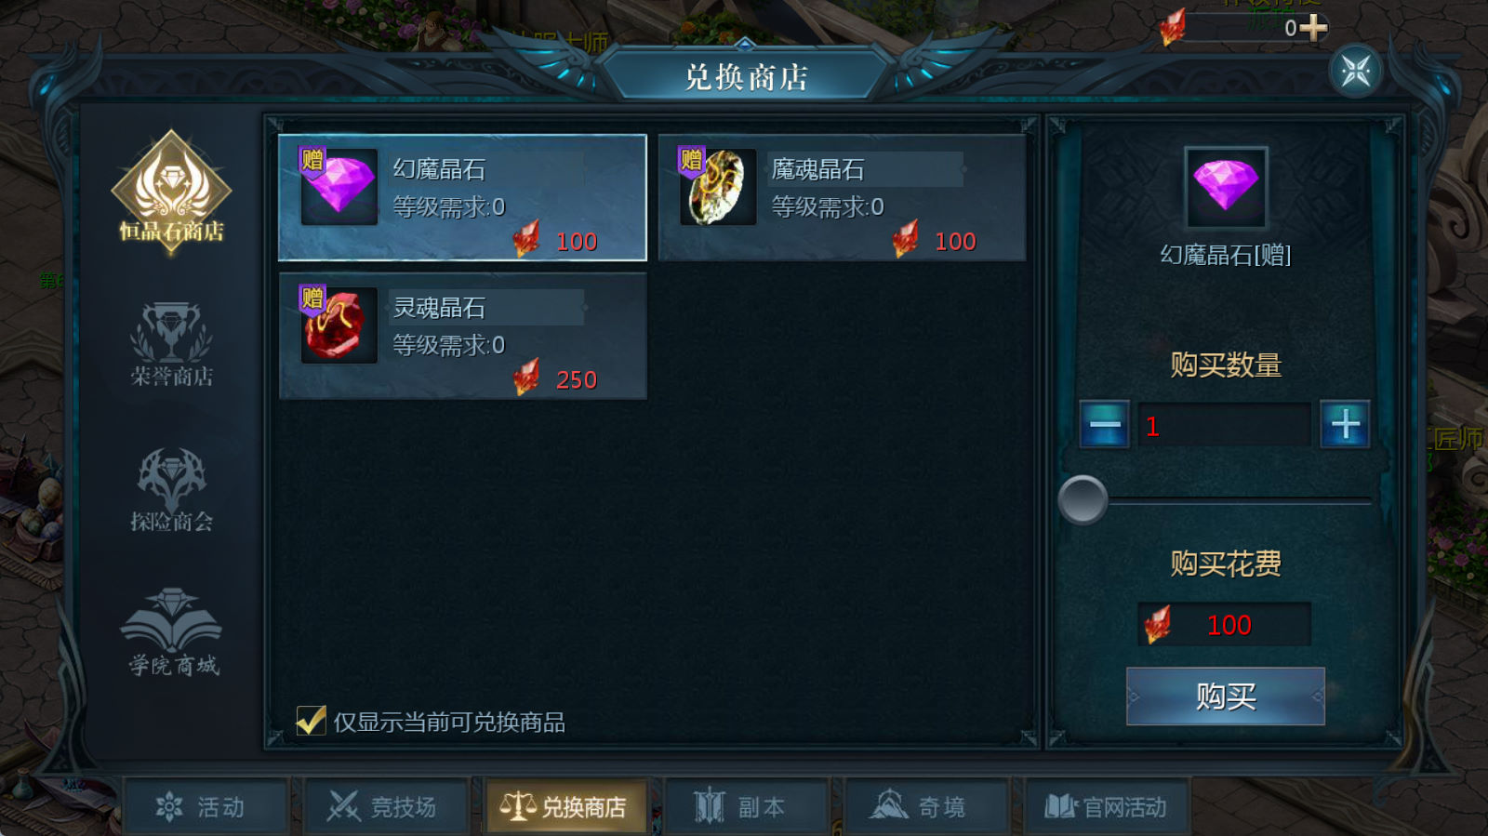The image size is (1488, 836).
Task: Open the 官网活动 tab
Action: 1108,806
